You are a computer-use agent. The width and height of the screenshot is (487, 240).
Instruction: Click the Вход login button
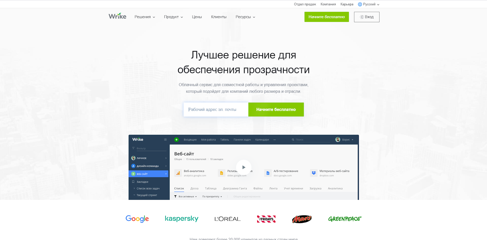[367, 17]
